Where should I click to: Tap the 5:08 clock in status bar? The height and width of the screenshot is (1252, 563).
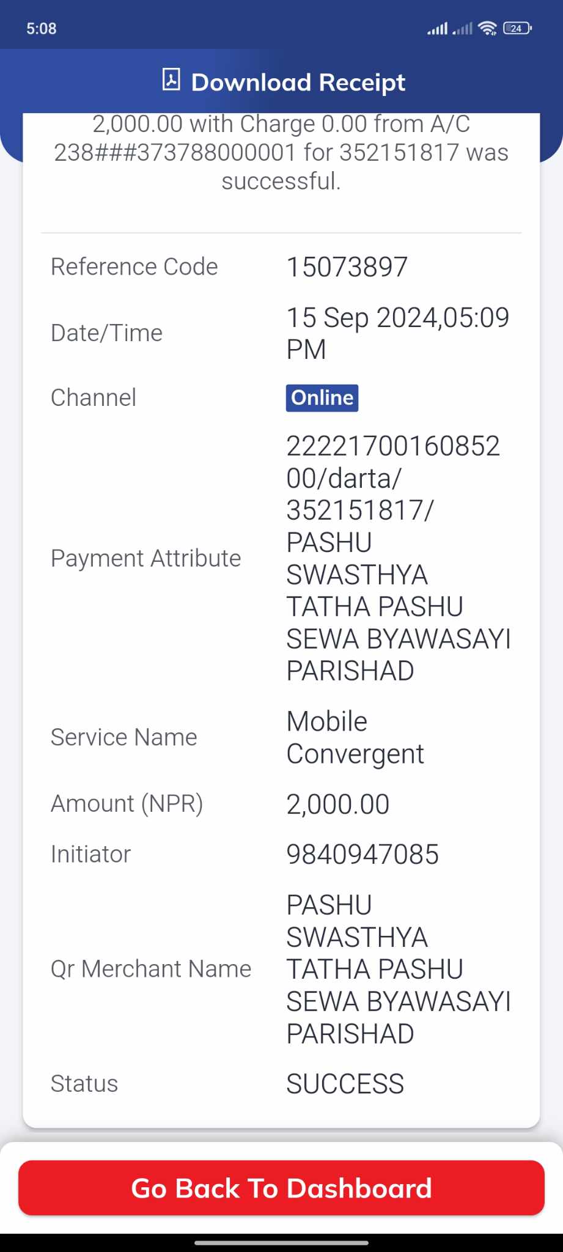(x=42, y=28)
